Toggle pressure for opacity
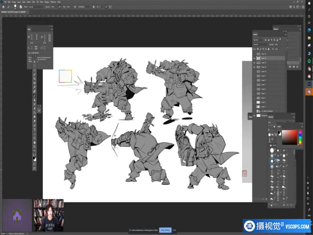 point(59,7)
